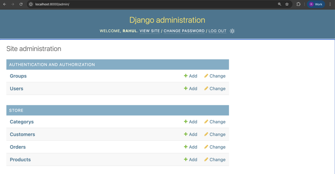Add a new Product

point(190,160)
